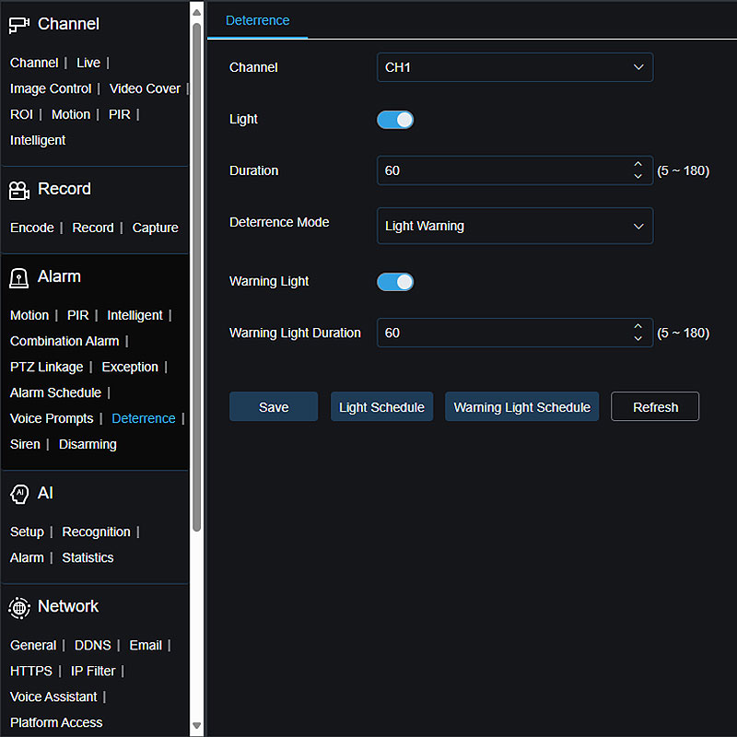Click the Save button

274,407
